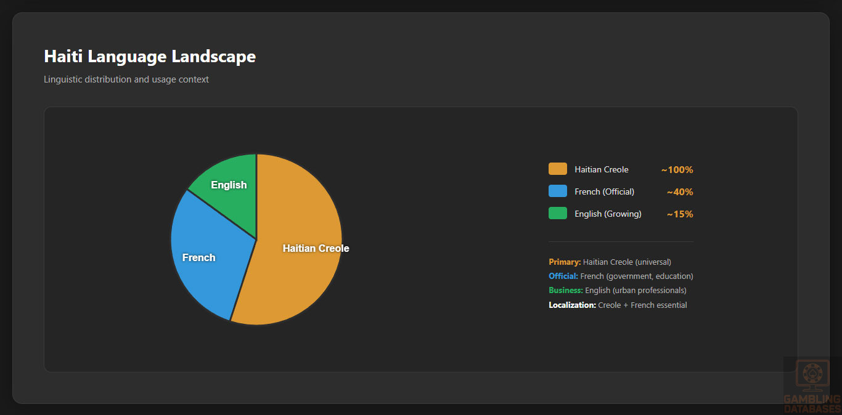Click the Linguistic distribution subtitle text
Screen dimensions: 842x415
(x=126, y=79)
